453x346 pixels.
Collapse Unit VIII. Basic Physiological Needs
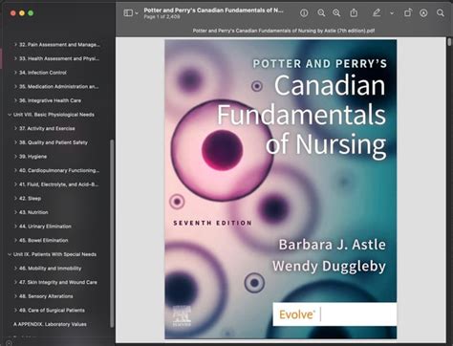pos(10,115)
